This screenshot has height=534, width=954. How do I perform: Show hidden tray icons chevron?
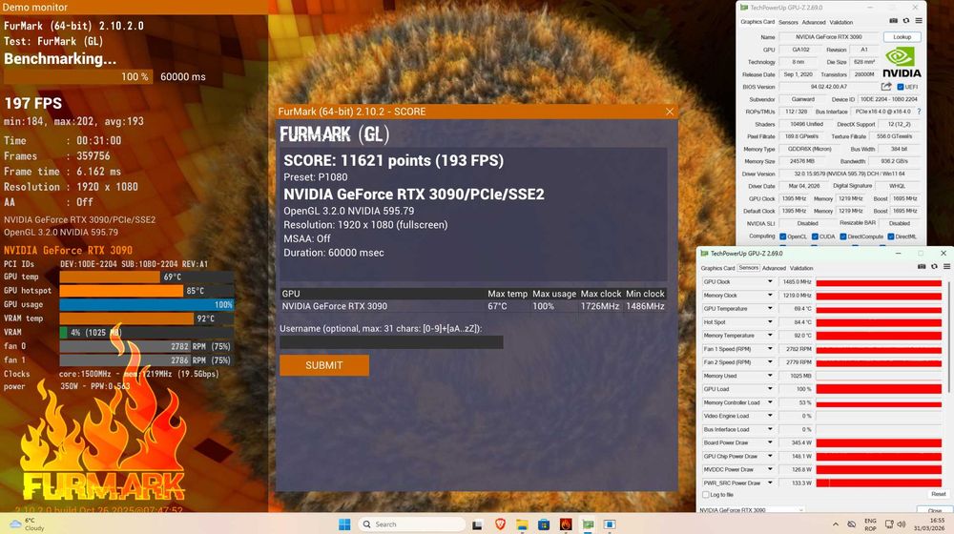pos(836,524)
